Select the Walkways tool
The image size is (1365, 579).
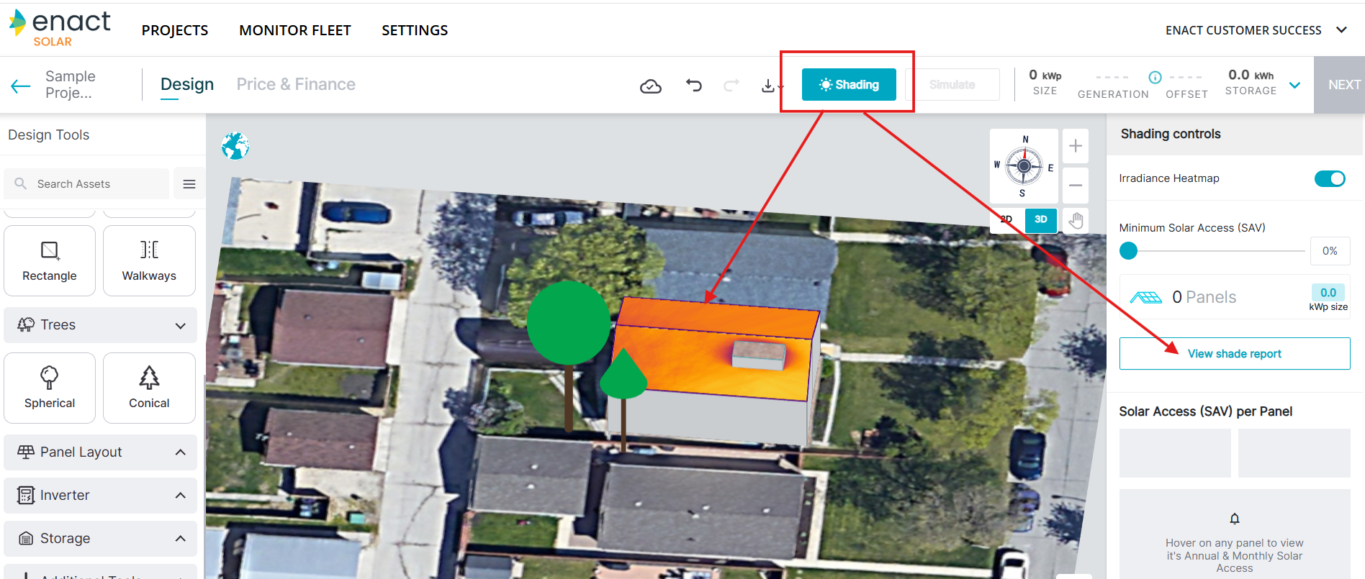(149, 260)
